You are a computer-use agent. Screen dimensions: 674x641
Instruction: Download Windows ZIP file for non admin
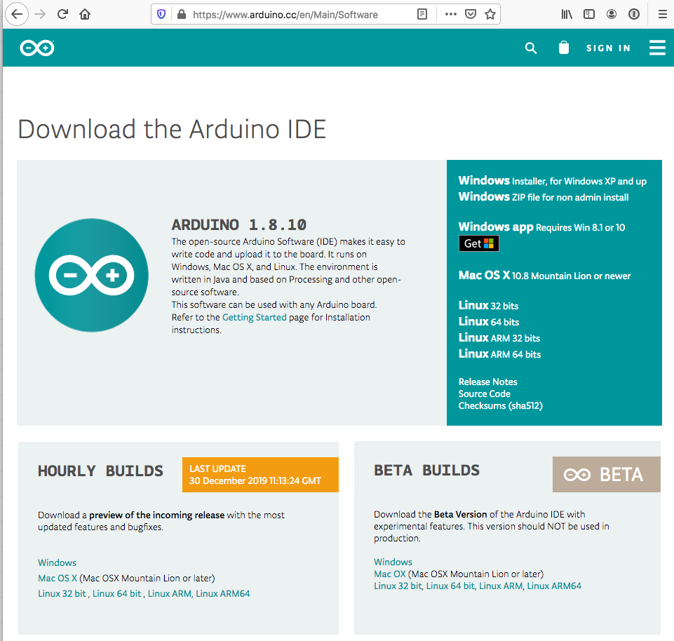544,197
